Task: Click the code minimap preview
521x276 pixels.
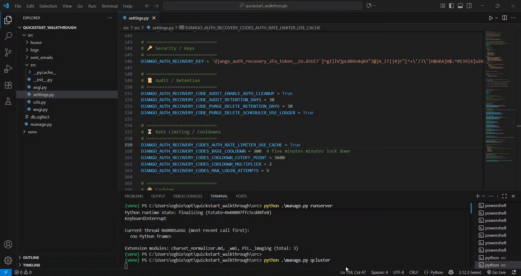Action: (x=499, y=96)
